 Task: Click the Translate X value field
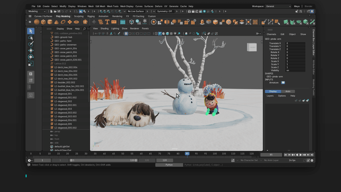tap(295, 43)
